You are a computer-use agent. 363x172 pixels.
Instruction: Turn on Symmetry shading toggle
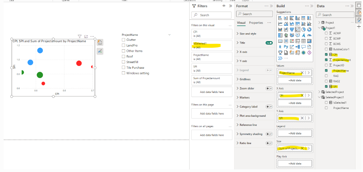click(269, 134)
